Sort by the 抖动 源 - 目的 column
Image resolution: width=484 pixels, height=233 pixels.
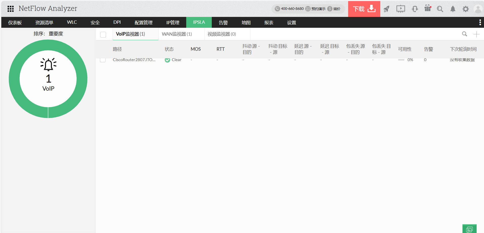[251, 49]
